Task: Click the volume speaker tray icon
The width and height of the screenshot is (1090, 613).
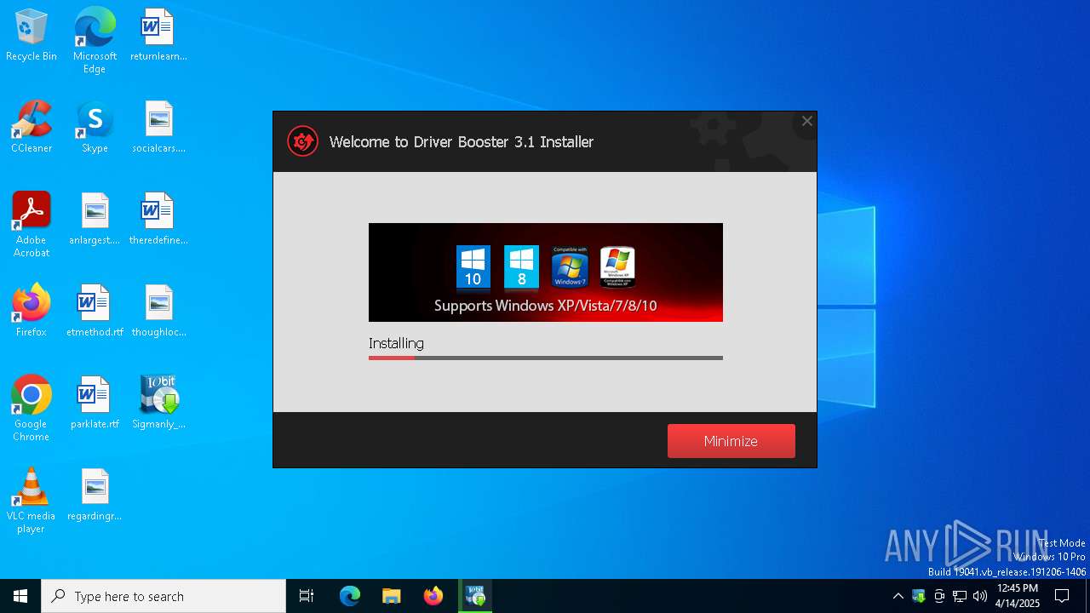Action: (980, 596)
